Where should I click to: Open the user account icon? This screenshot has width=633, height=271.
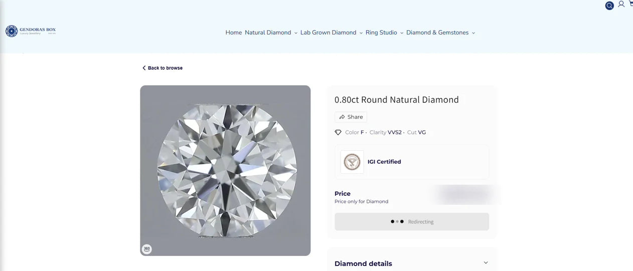pos(621,4)
